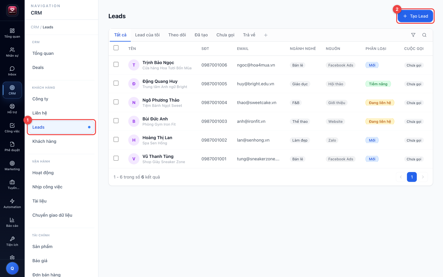This screenshot has height=277, width=443.
Task: Open Deals in CRM navigation
Action: 61,68
